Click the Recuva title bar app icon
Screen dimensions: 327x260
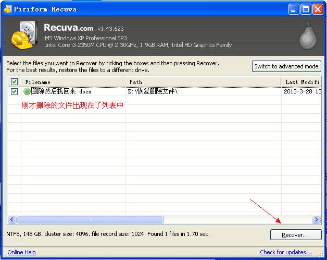coord(8,9)
